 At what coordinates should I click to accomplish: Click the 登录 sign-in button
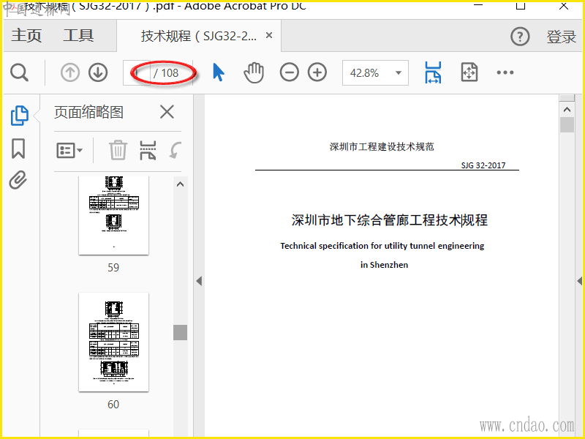[x=562, y=37]
